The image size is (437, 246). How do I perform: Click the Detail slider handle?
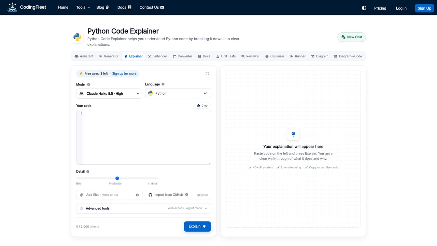[117, 178]
